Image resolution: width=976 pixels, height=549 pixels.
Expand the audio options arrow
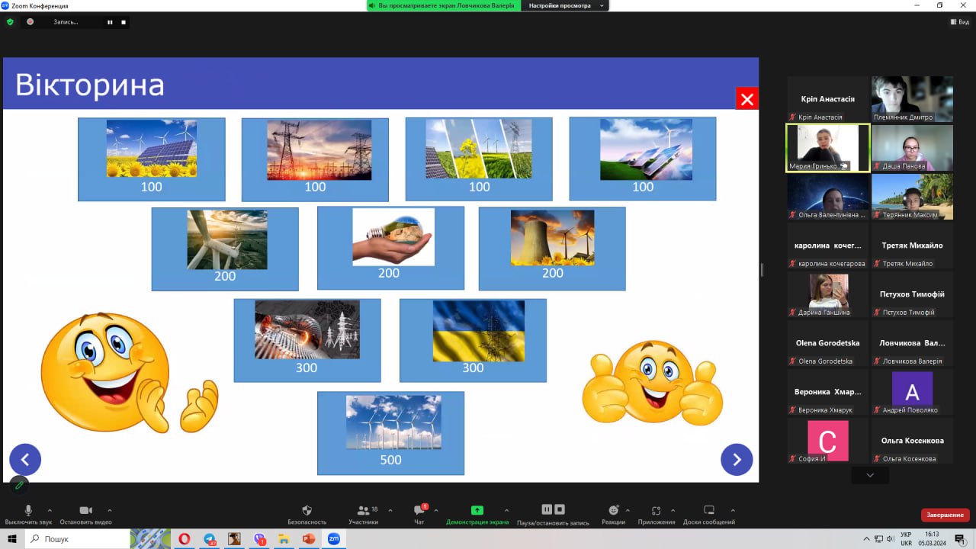click(x=50, y=510)
